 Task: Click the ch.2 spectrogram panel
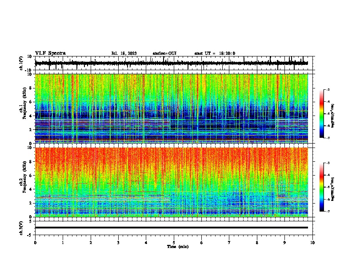click(172, 182)
